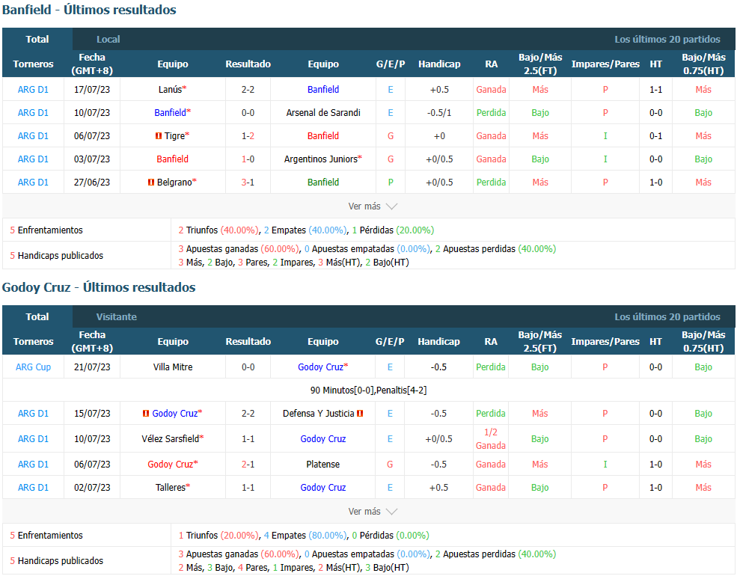Open ARG D1 link for 06/07/23 Tigre match
The image size is (740, 579).
33,135
